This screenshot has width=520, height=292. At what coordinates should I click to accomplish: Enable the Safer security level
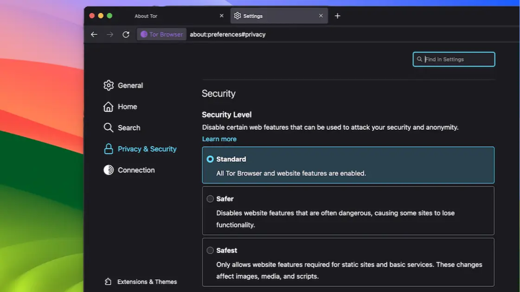click(210, 198)
